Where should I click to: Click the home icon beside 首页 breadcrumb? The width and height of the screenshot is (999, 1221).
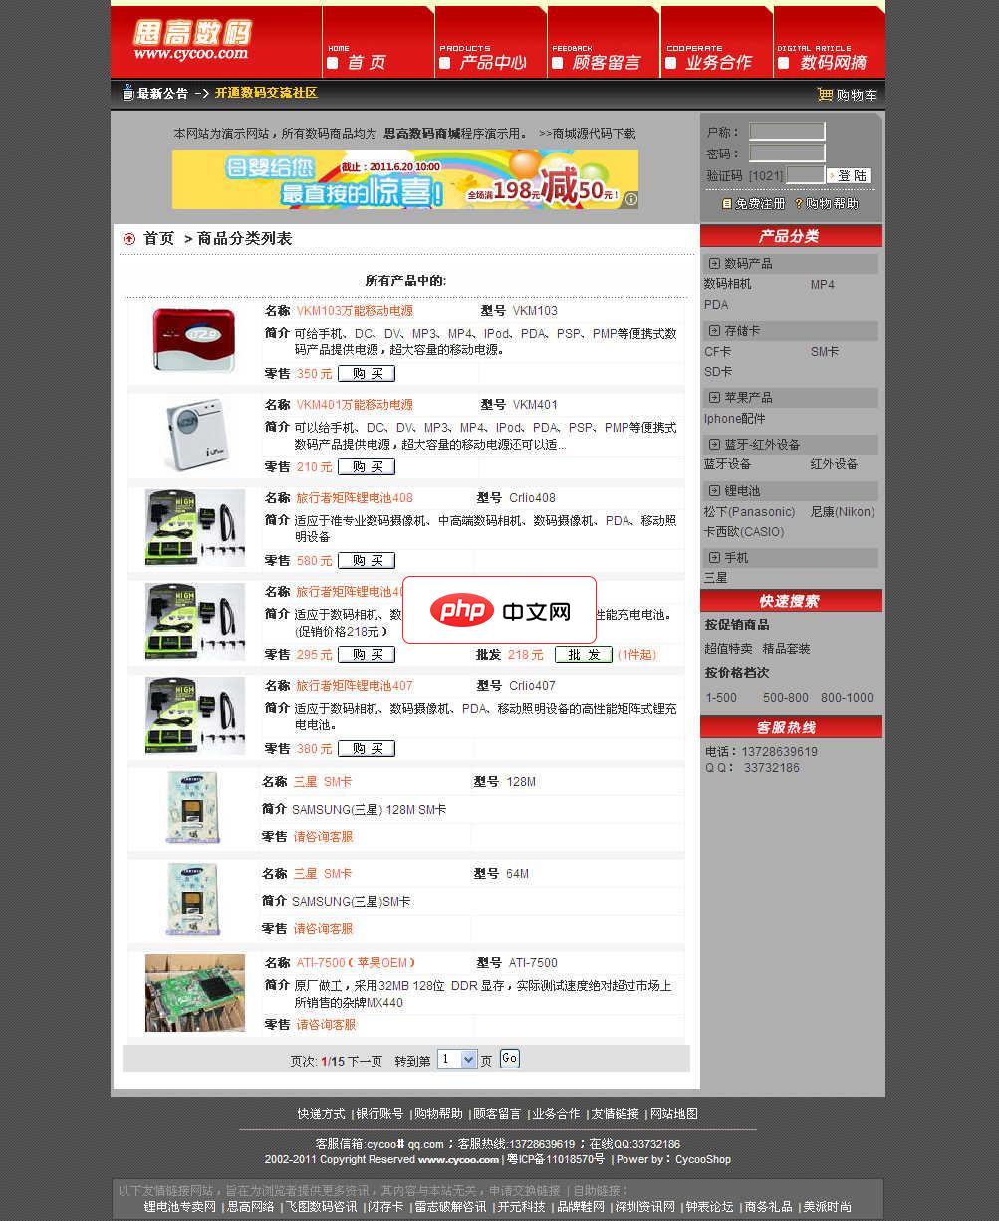pyautogui.click(x=128, y=238)
